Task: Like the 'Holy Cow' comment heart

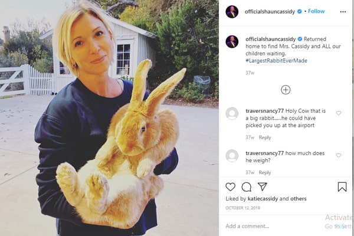Action: tap(339, 113)
